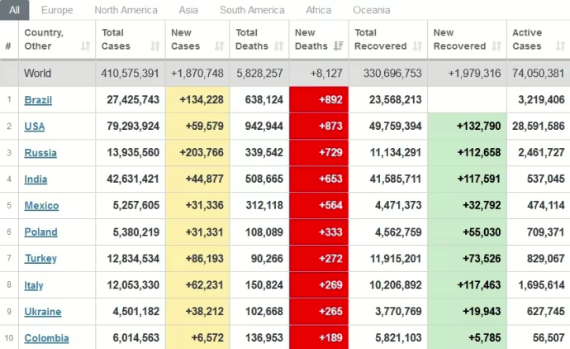The image size is (570, 349).
Task: Sort by New Cases sort icon
Action: tap(219, 46)
